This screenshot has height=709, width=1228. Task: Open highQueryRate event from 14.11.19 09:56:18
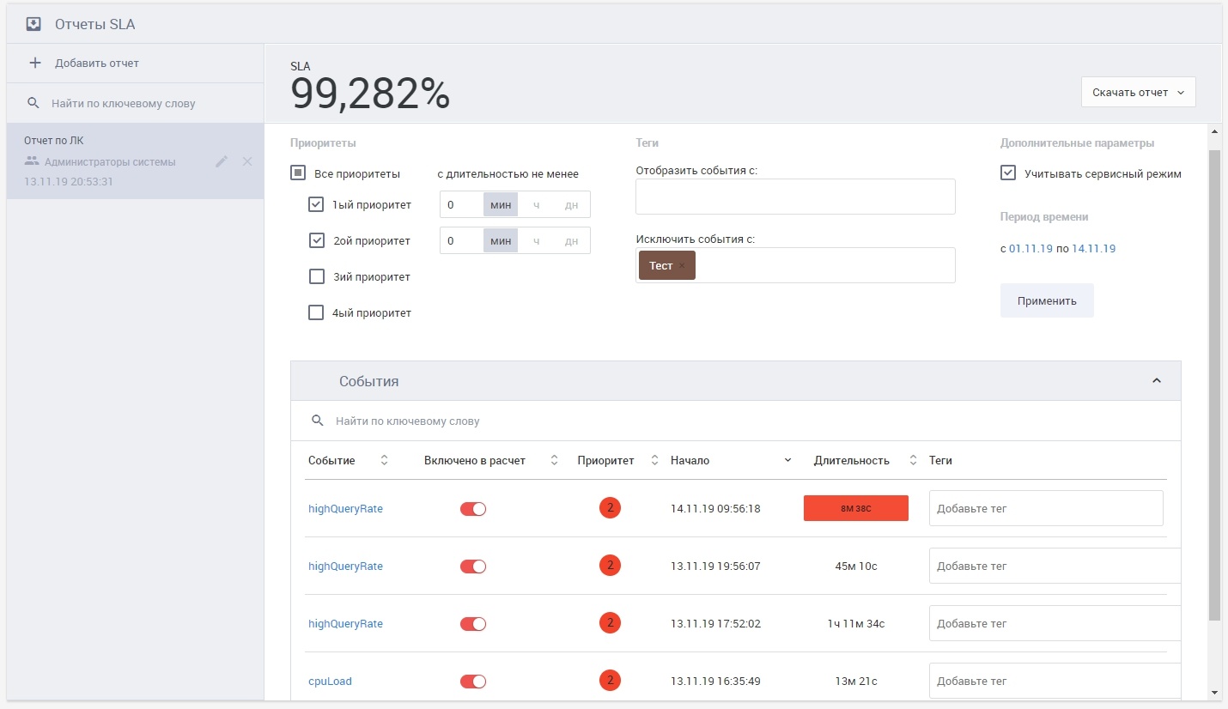tap(345, 509)
